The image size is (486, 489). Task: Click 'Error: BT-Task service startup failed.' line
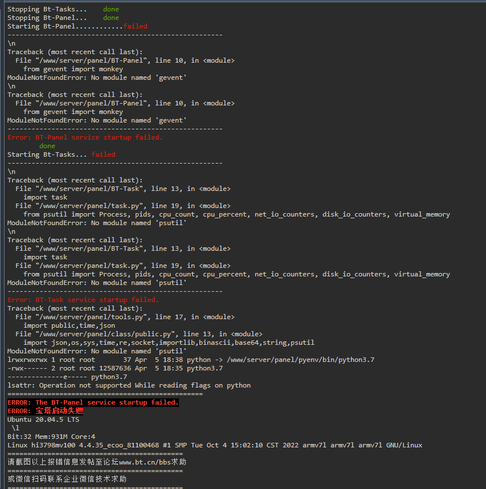[83, 300]
